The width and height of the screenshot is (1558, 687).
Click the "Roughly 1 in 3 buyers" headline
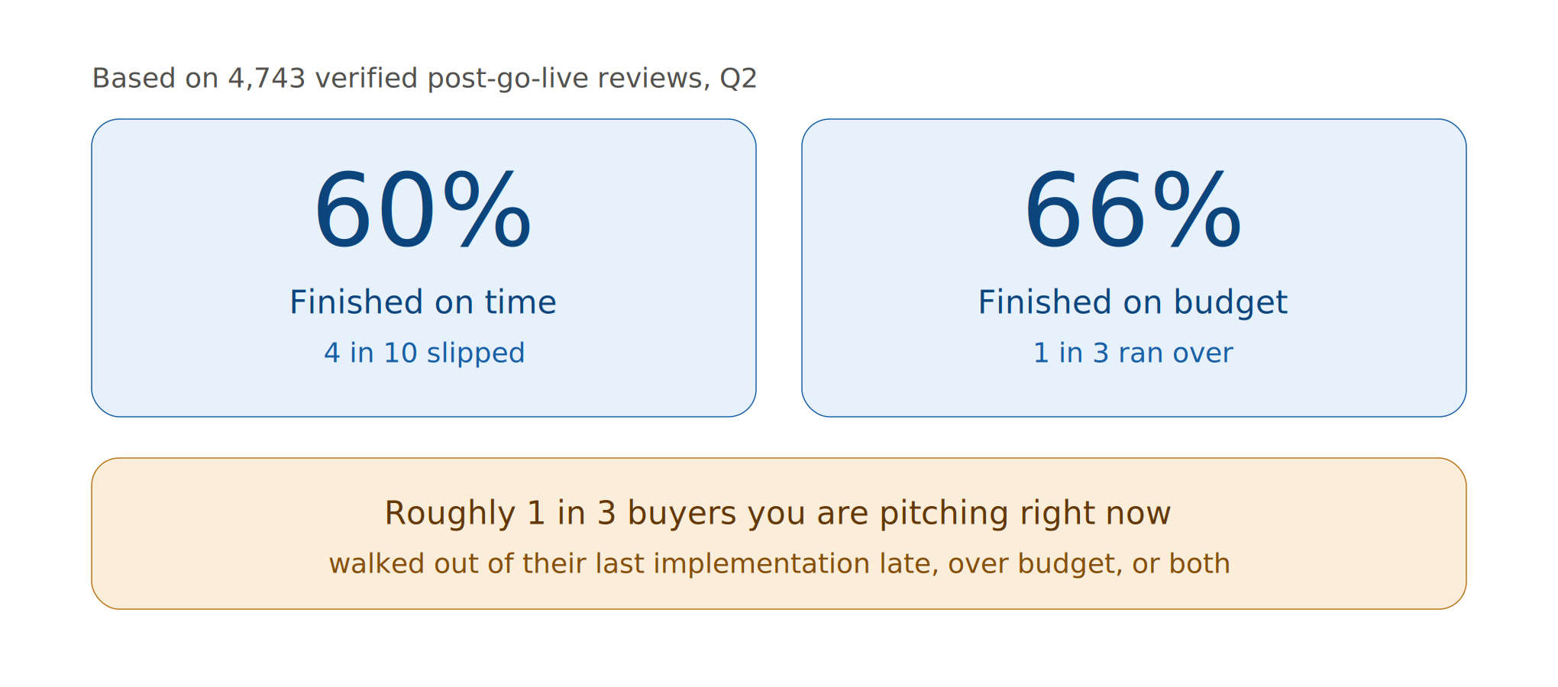tap(777, 514)
